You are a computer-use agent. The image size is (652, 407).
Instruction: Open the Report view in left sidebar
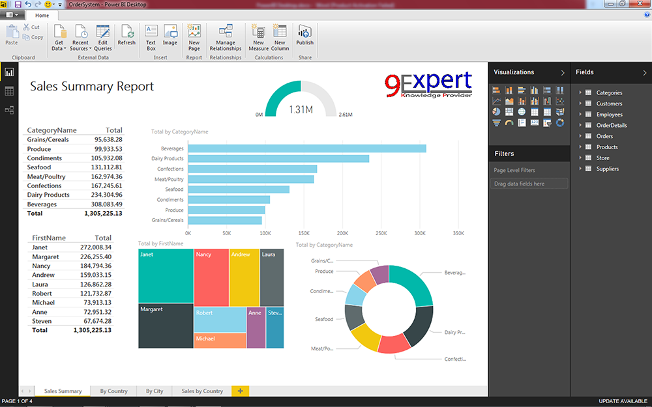coord(9,72)
